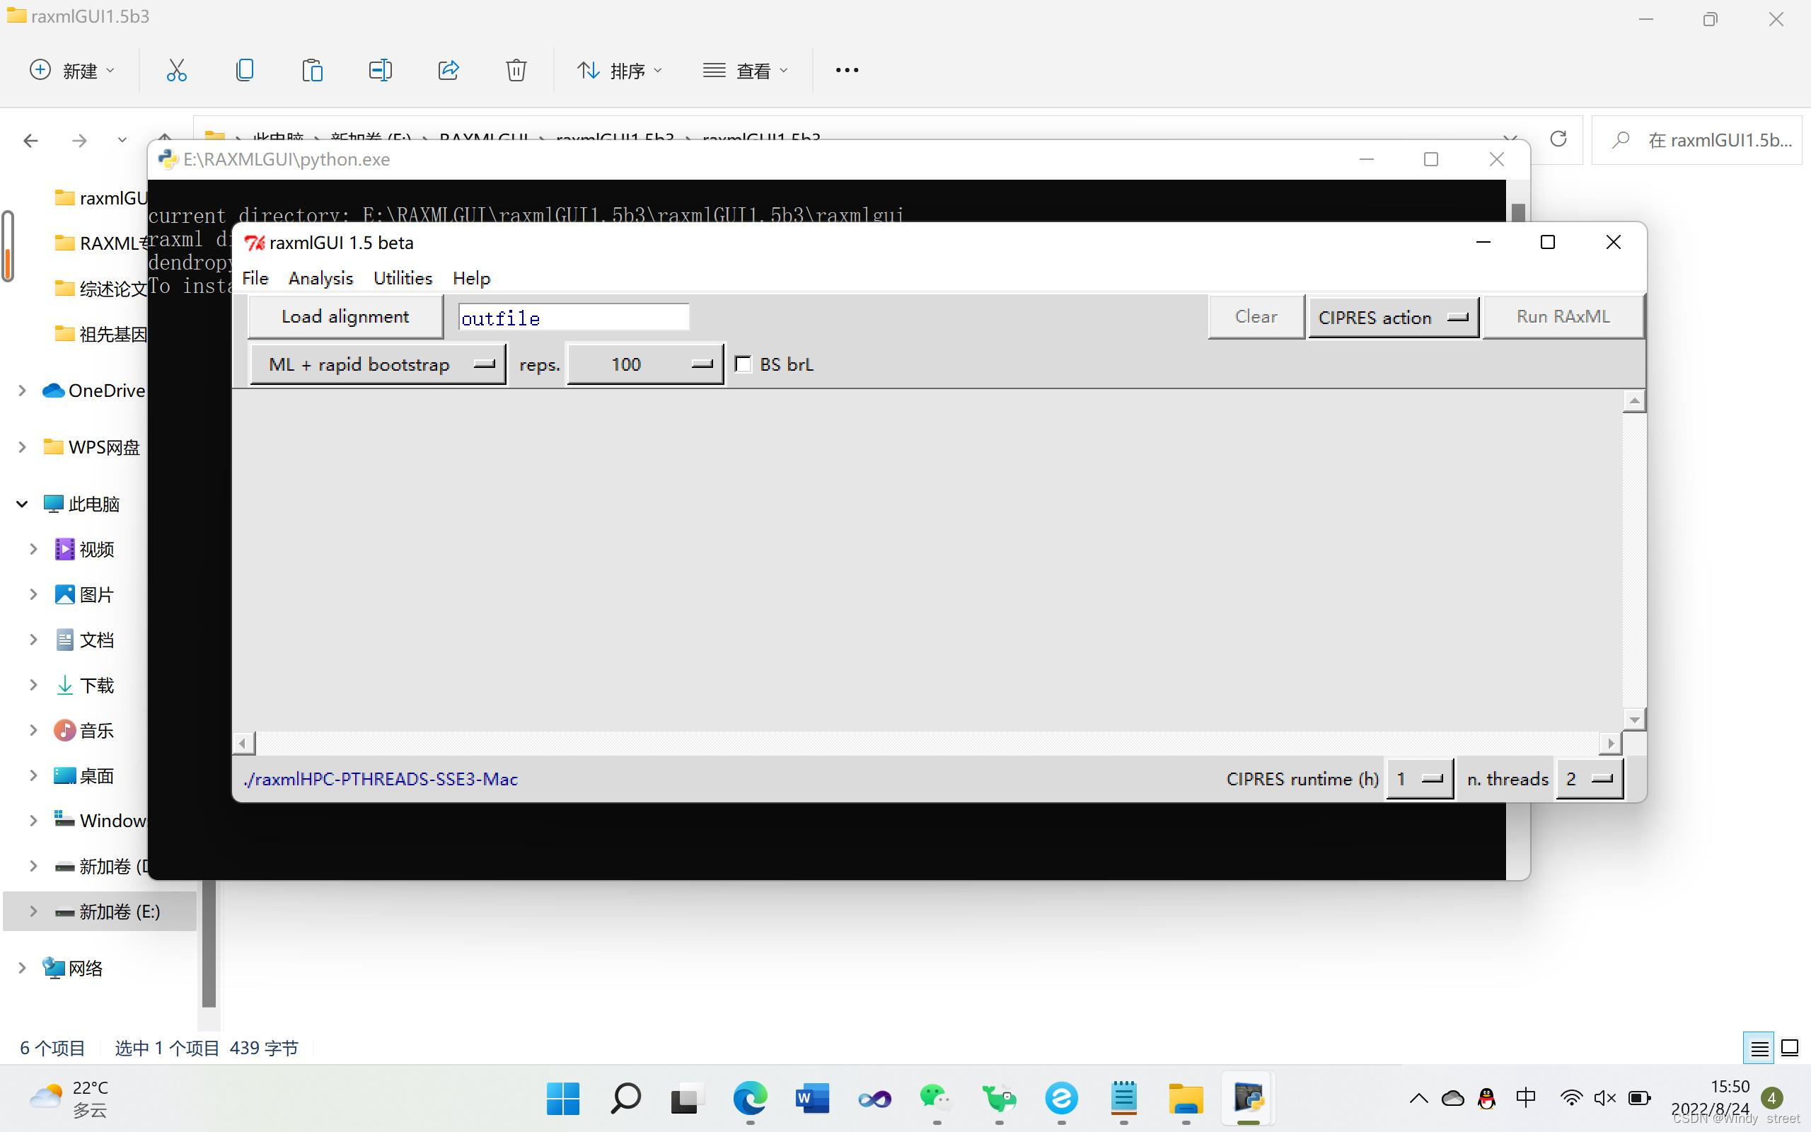Switch to large icons view toggle
This screenshot has height=1132, width=1811.
(1789, 1047)
